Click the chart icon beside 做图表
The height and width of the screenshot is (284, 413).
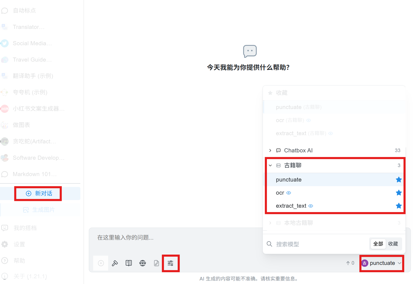point(5,125)
